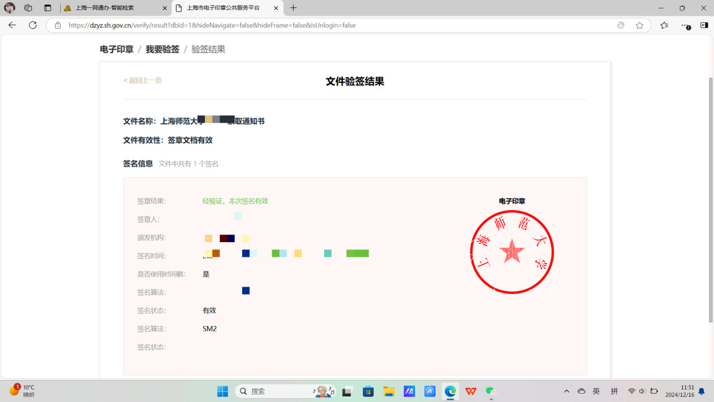
Task: Show hidden system tray icons
Action: (x=566, y=391)
